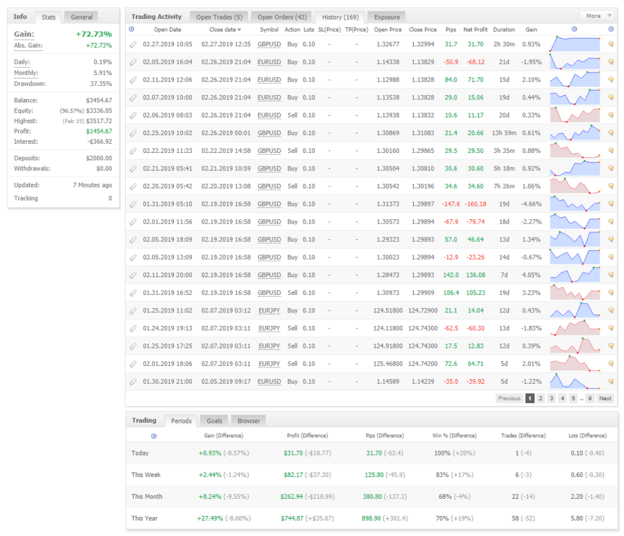
Task: Open the Stats tab in the Info panel
Action: point(48,16)
